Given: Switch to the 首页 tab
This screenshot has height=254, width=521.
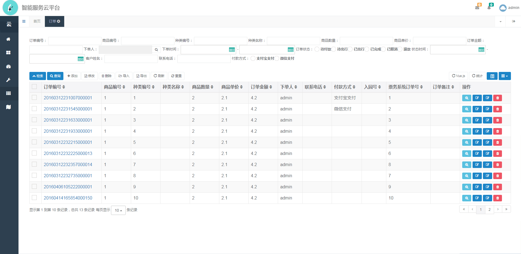Looking at the screenshot, I should (x=37, y=21).
